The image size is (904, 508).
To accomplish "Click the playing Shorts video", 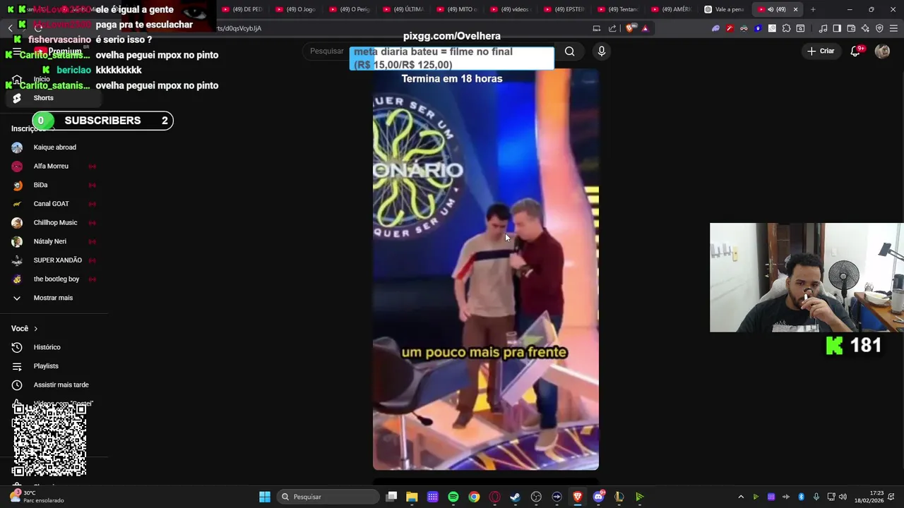I will click(x=486, y=268).
